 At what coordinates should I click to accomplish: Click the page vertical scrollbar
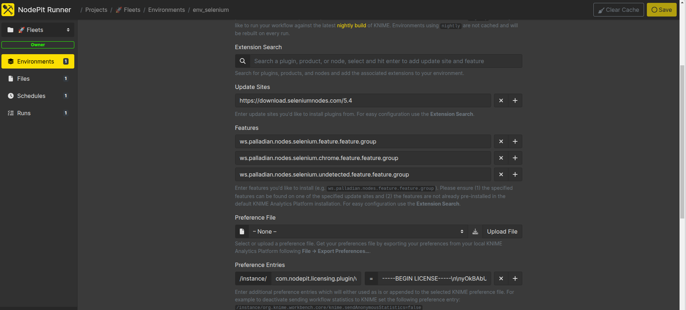pyautogui.click(x=682, y=142)
